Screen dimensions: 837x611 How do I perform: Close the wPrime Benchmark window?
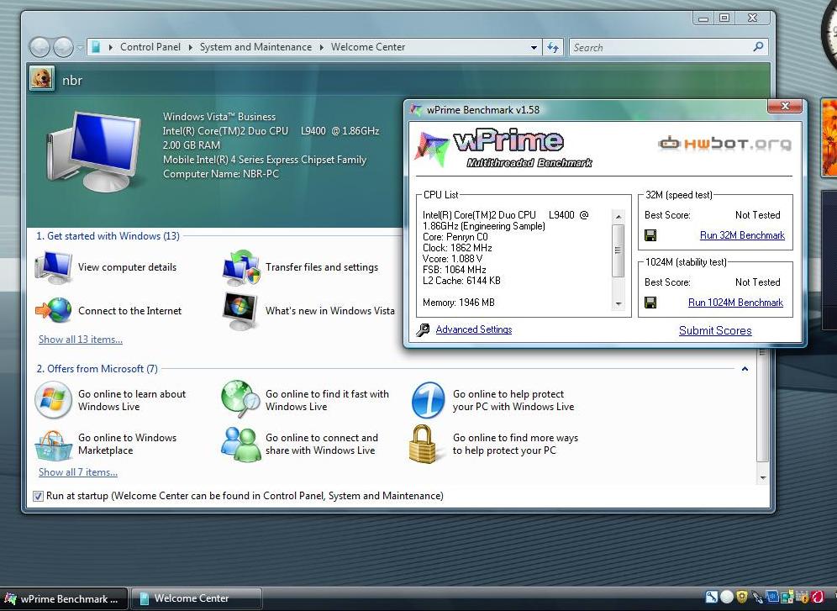[785, 106]
